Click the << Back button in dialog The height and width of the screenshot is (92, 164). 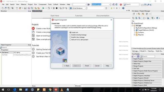tap(67, 66)
